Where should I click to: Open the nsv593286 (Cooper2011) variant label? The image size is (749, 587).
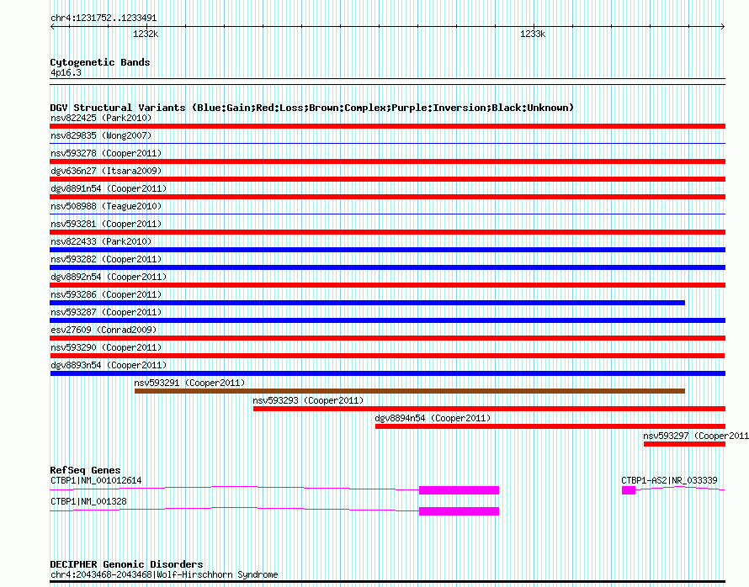106,294
